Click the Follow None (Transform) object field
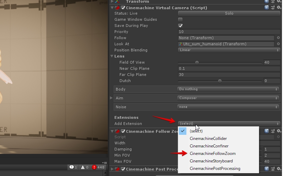This screenshot has width=283, height=176. 226,38
